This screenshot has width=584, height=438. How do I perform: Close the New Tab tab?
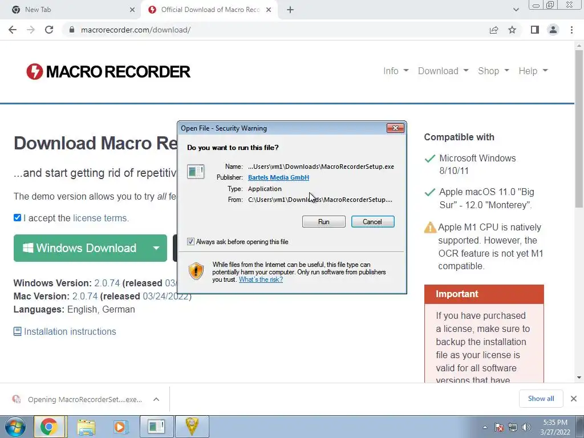tap(132, 10)
